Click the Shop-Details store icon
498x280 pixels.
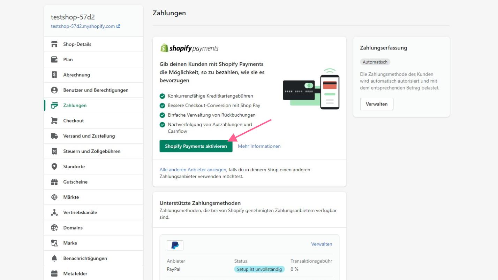tap(54, 44)
